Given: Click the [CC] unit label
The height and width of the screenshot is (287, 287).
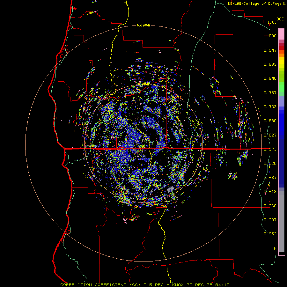Looking at the screenshot, I should coord(272,22).
